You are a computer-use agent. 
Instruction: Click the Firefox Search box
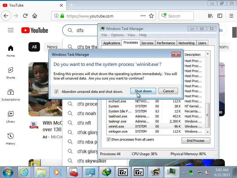coord(176,16)
